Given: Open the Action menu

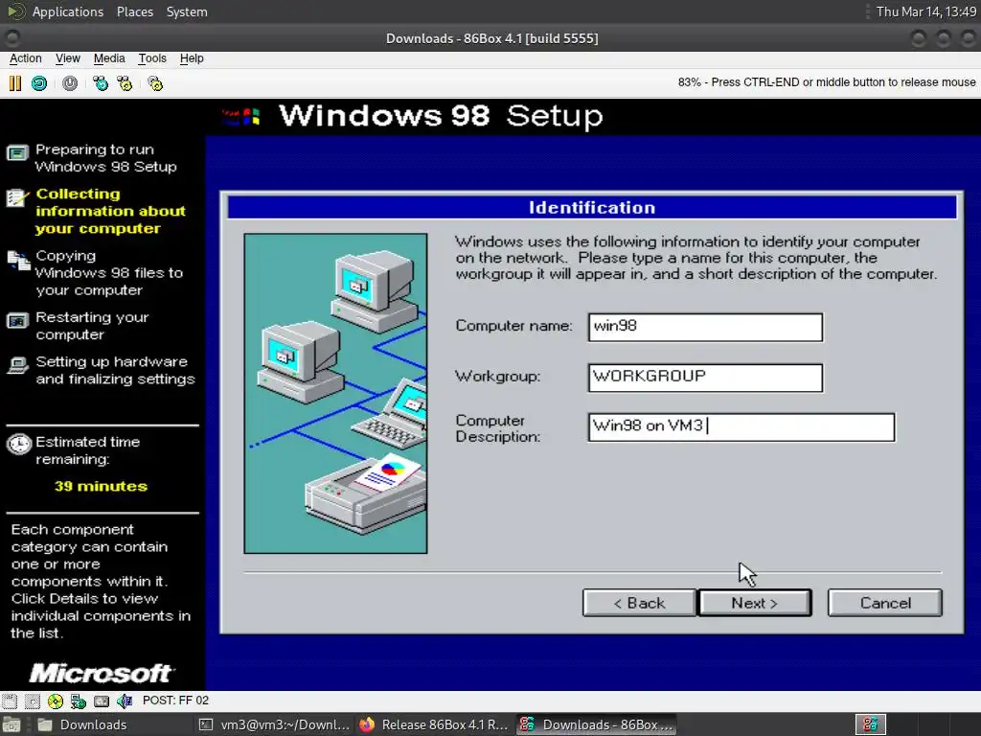Looking at the screenshot, I should click(26, 58).
